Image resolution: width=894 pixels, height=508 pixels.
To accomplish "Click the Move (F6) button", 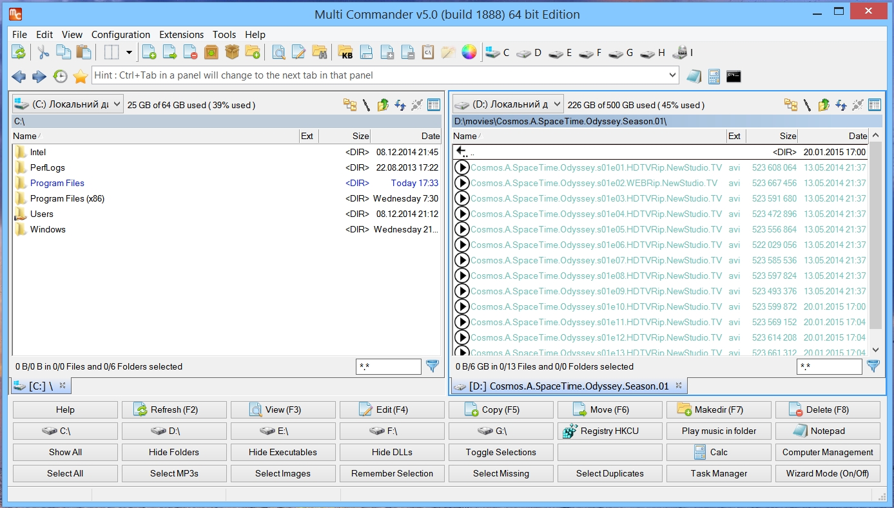I will point(610,409).
